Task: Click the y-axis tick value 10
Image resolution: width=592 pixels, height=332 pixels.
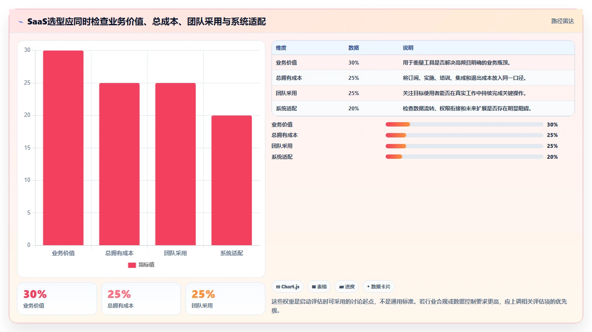Action: pos(28,180)
